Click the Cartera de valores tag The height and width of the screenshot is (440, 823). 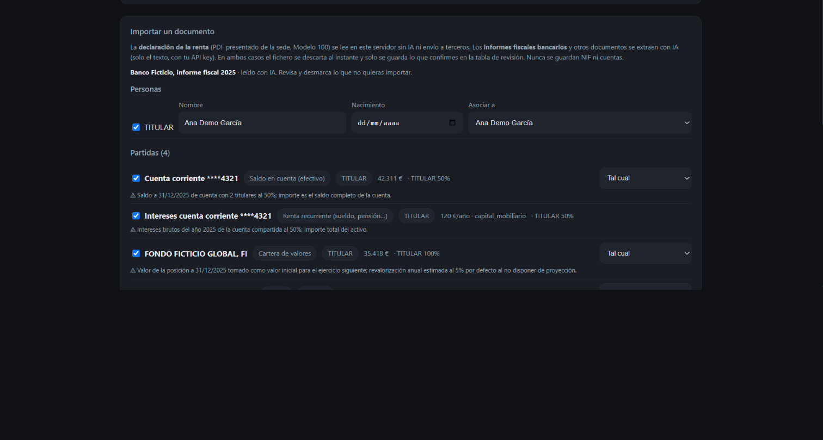click(285, 253)
